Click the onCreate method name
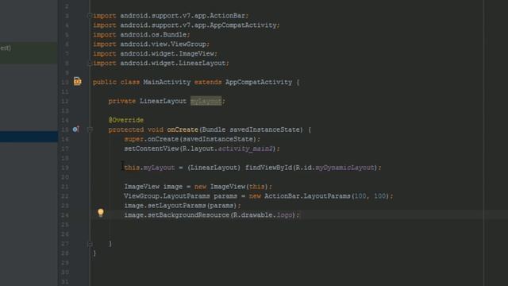Viewport: 508px width, 286px height. (x=183, y=129)
